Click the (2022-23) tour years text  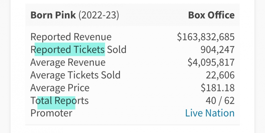(99, 15)
